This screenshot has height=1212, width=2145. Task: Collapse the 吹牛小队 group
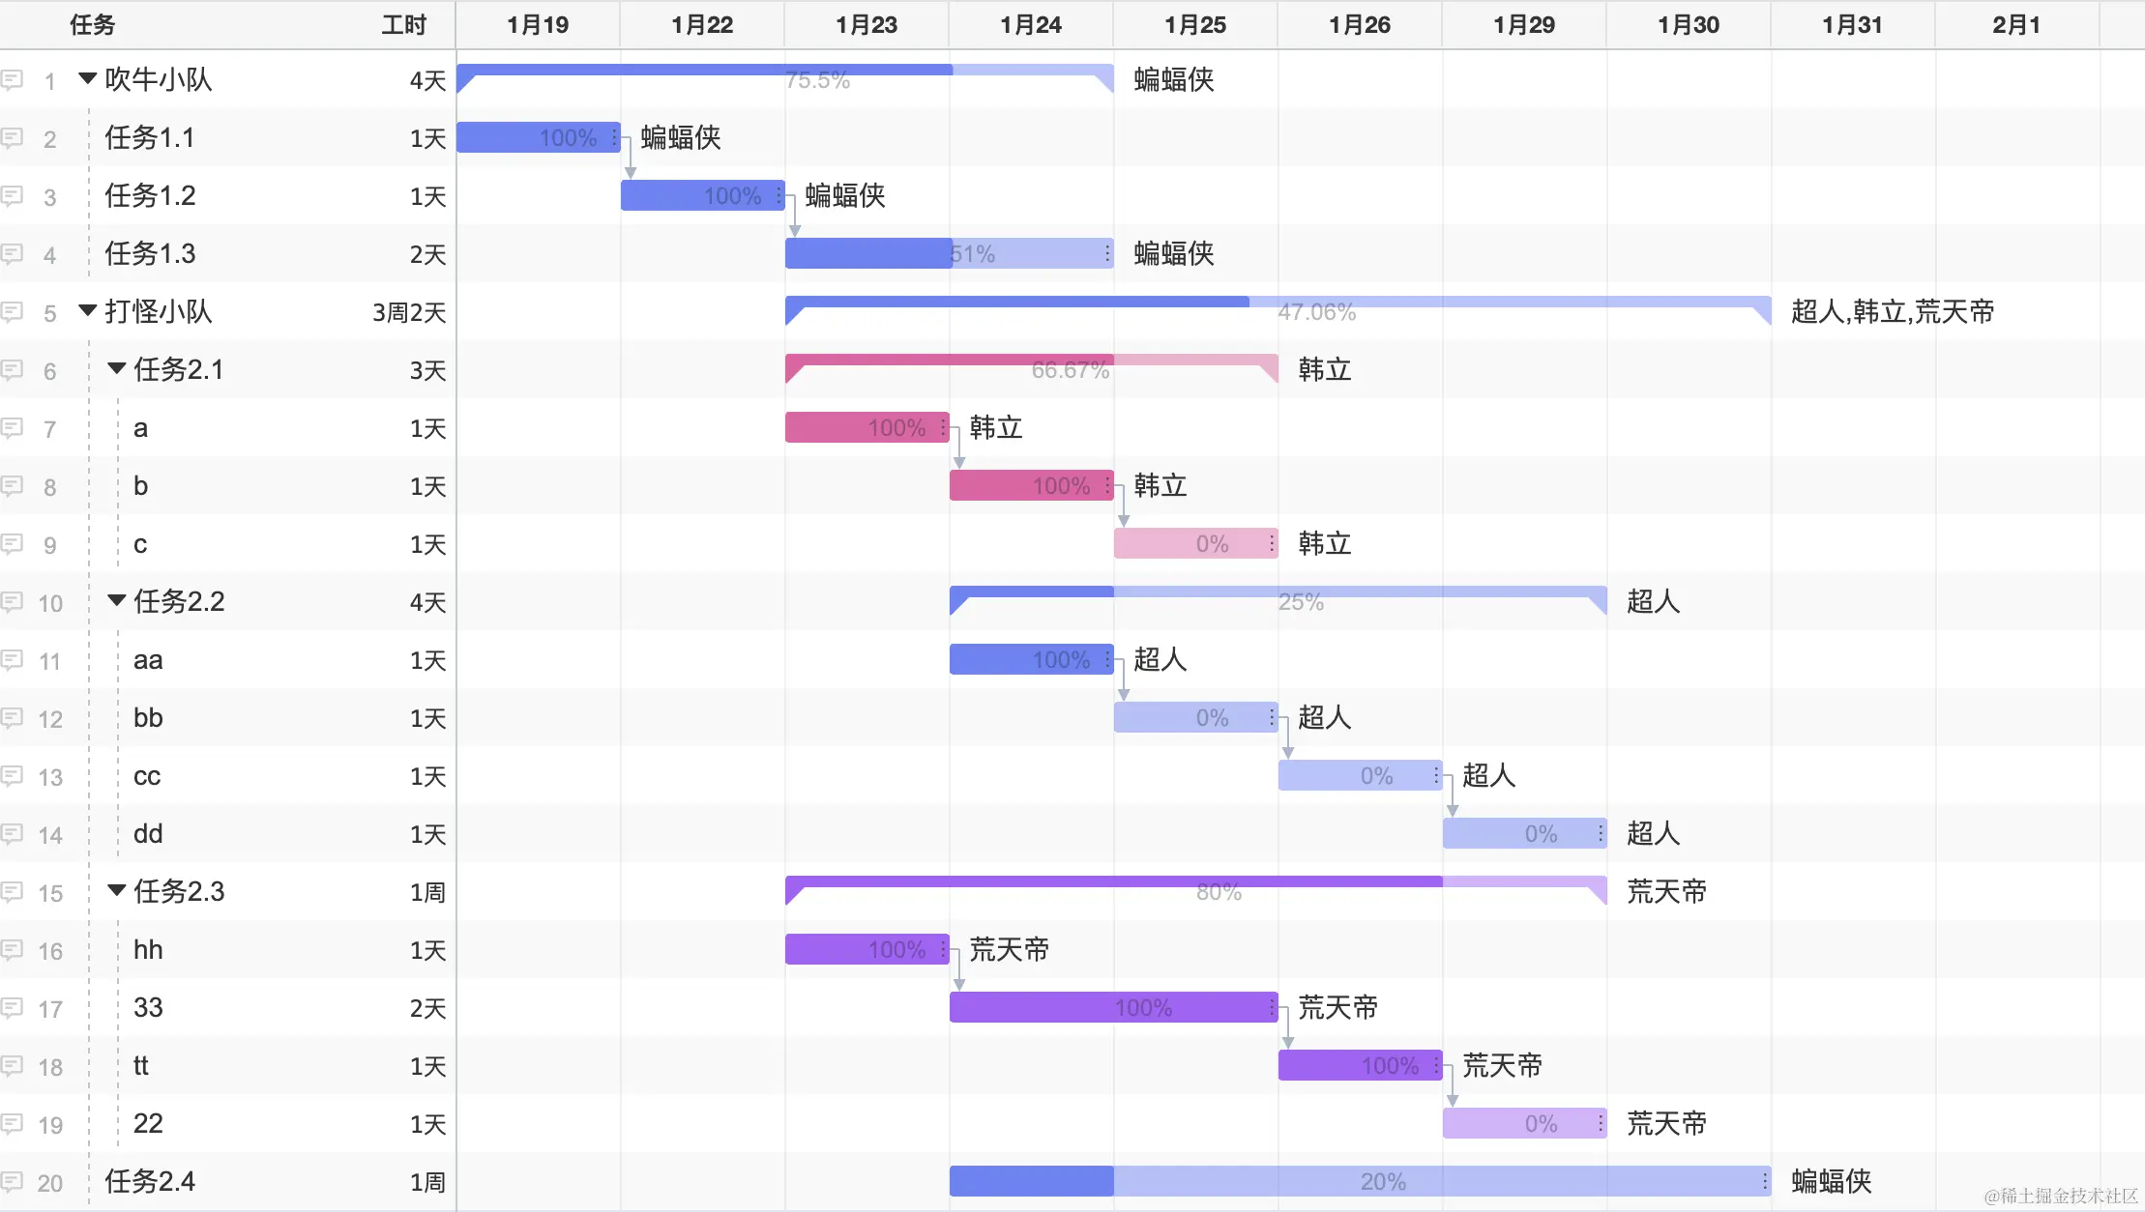(x=88, y=78)
